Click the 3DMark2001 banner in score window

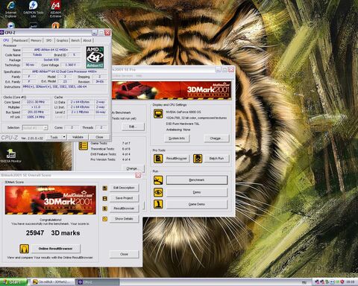(51, 200)
